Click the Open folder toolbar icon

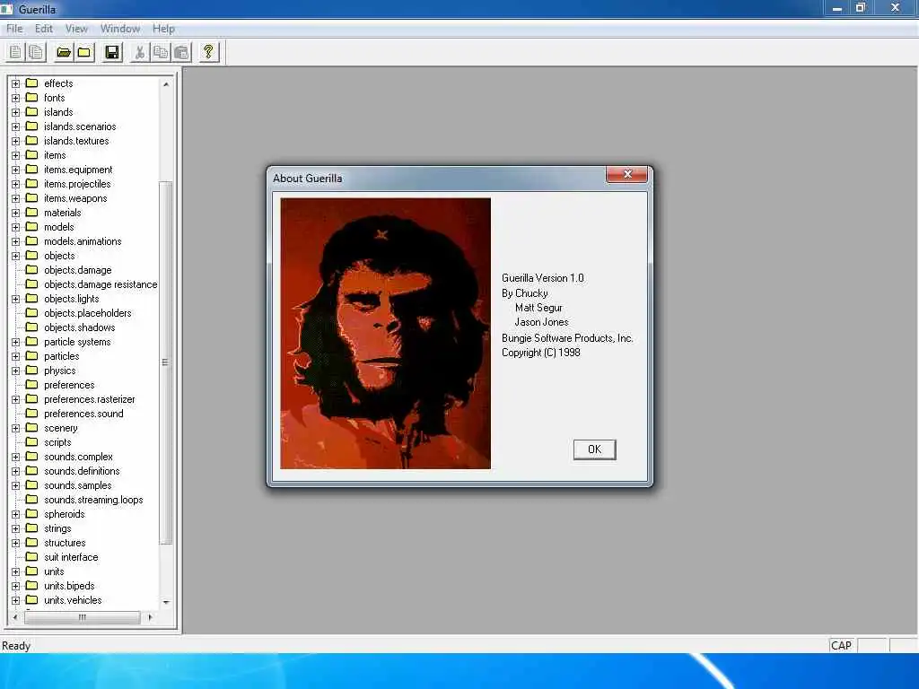(x=64, y=52)
